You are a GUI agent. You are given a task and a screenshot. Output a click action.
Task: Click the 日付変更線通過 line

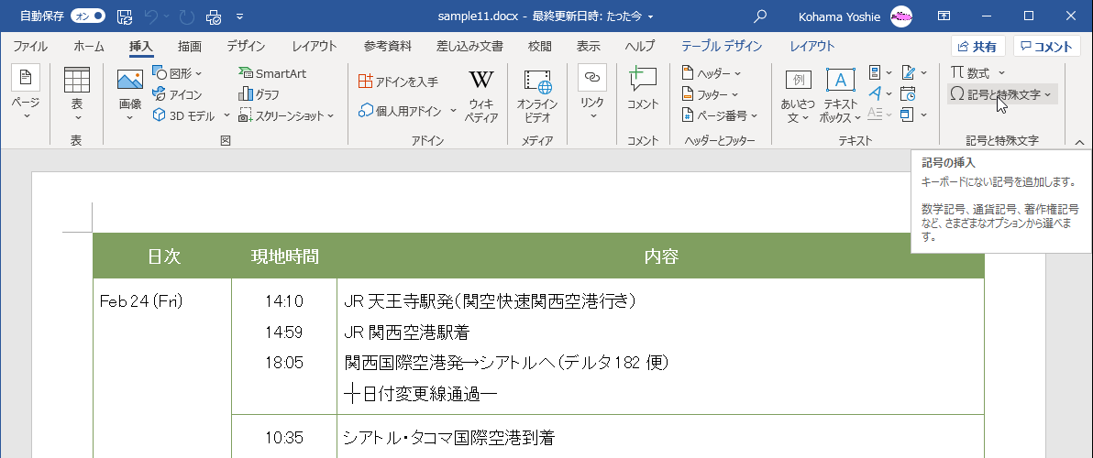(x=421, y=396)
